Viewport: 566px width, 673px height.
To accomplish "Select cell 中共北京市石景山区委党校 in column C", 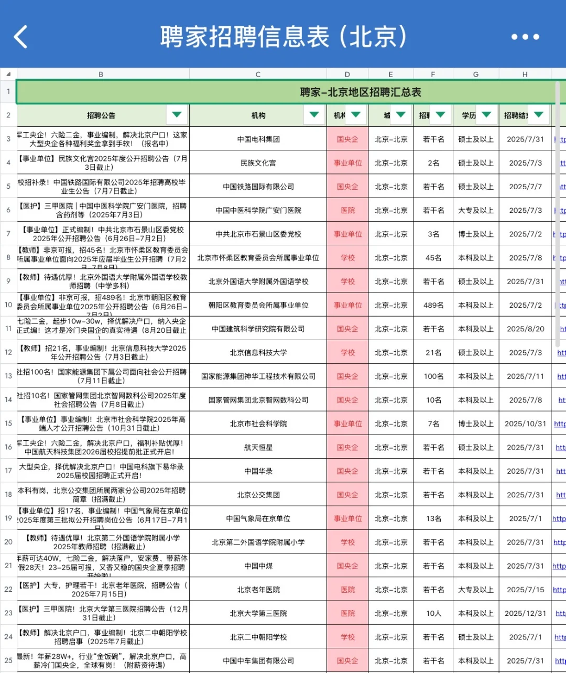I will pyautogui.click(x=258, y=234).
